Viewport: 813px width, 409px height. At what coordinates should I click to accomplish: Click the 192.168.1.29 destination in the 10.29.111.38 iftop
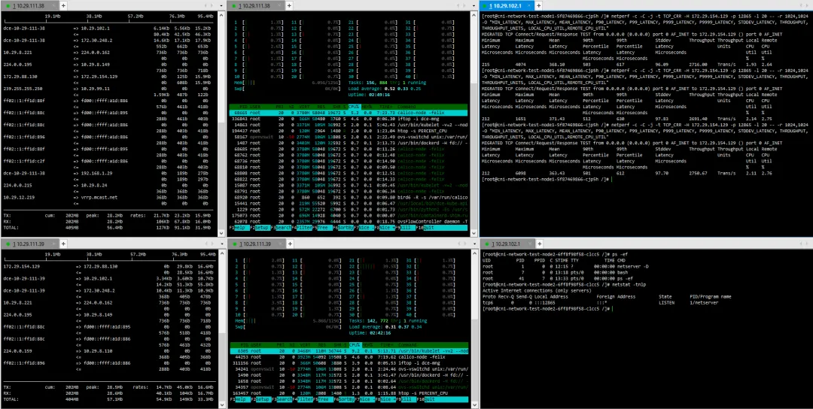pyautogui.click(x=96, y=172)
